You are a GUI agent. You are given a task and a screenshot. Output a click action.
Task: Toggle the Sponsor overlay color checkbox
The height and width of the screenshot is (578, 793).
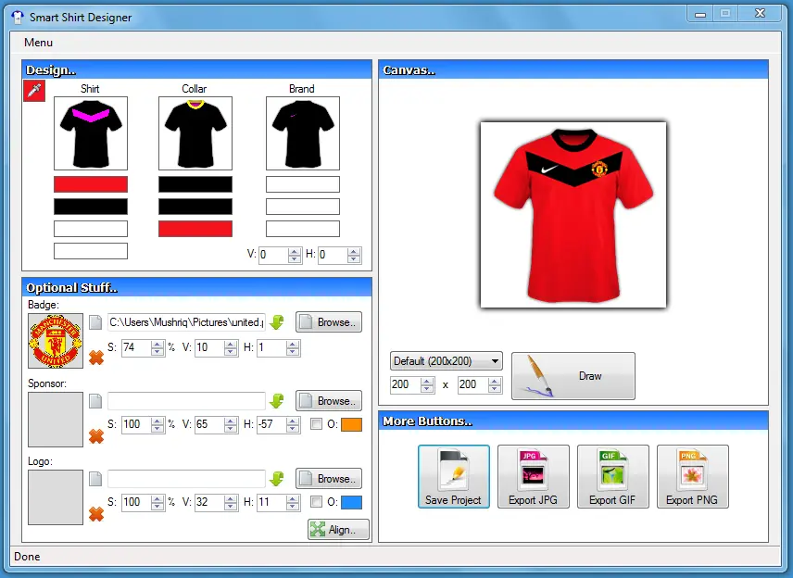click(316, 423)
